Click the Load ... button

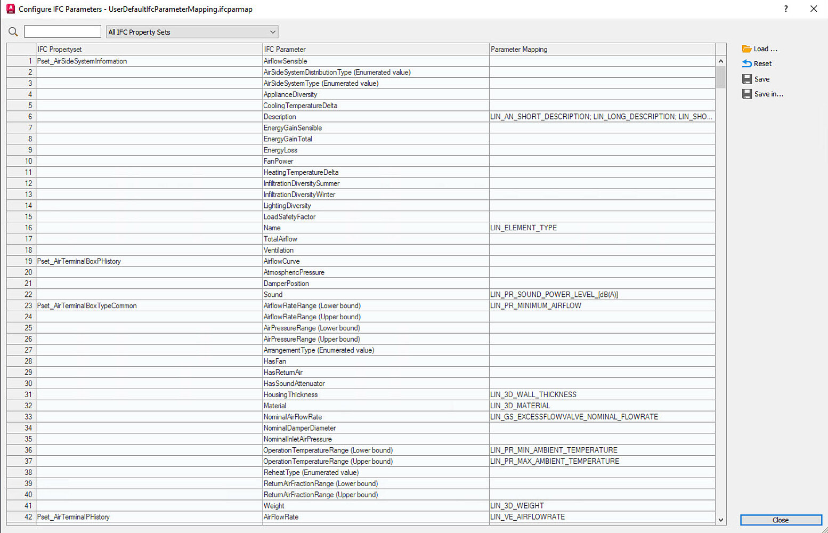pyautogui.click(x=760, y=49)
